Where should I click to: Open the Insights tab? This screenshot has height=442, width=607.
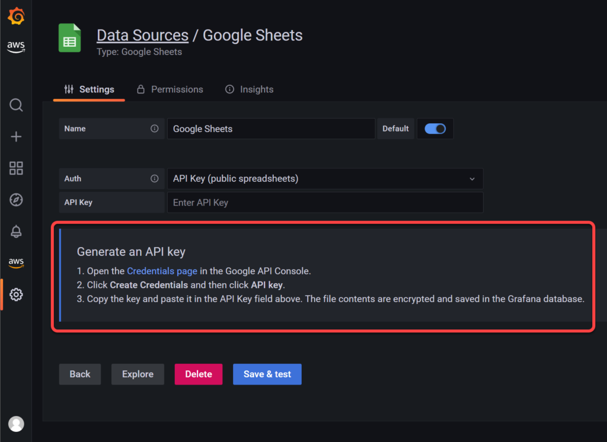point(249,89)
